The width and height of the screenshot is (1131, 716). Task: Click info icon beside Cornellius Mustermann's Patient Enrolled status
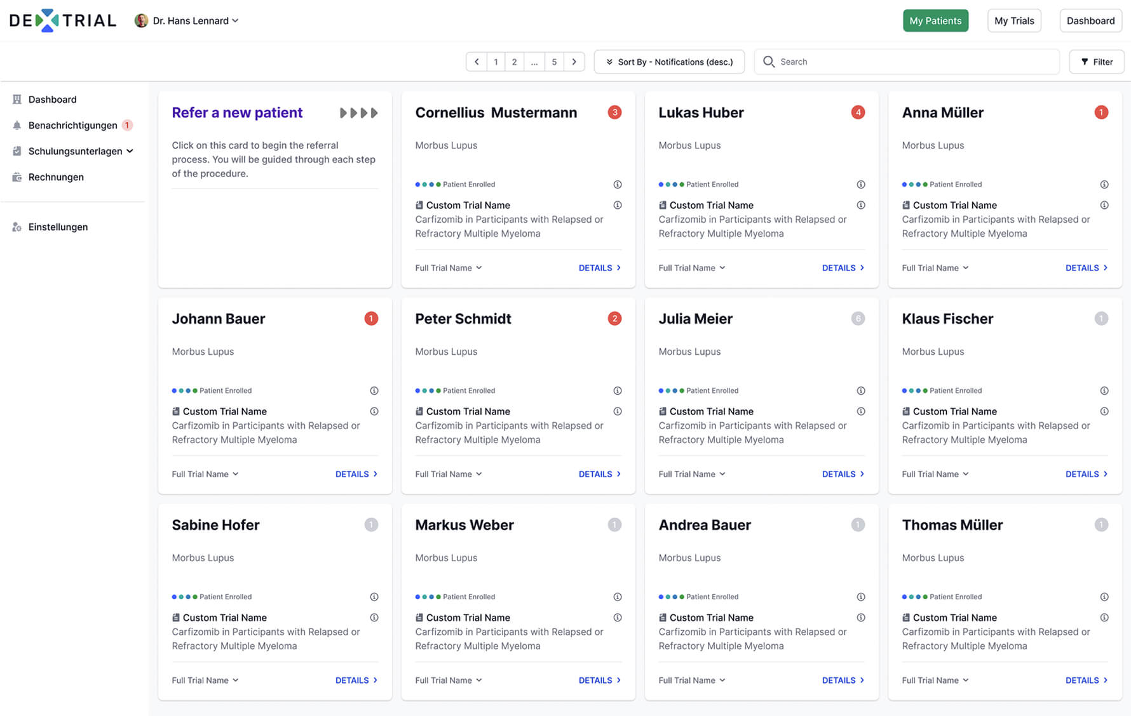(617, 185)
